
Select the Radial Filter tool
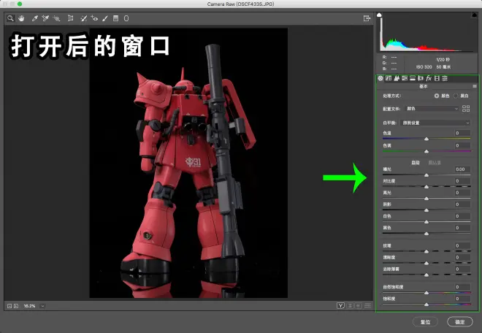point(126,18)
